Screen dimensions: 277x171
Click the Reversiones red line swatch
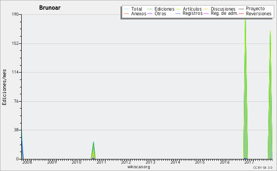[241, 13]
